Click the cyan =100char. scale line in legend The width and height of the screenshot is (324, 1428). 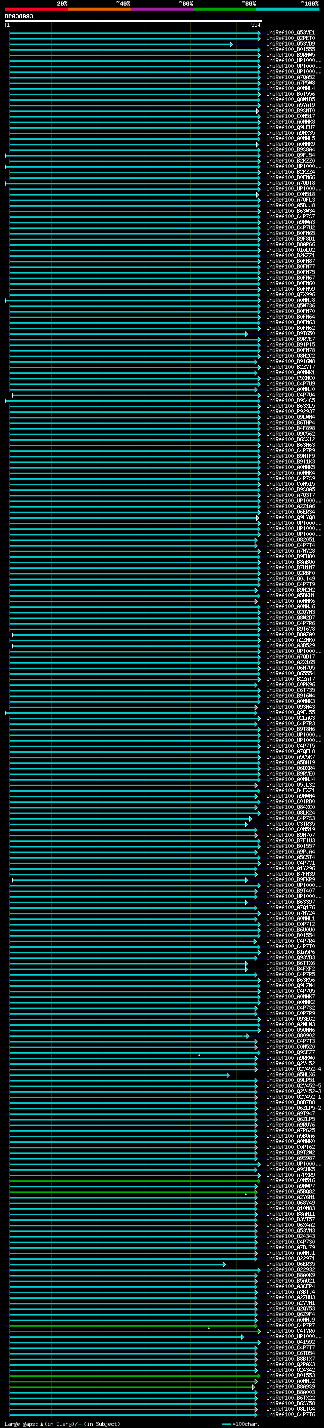226,1424
